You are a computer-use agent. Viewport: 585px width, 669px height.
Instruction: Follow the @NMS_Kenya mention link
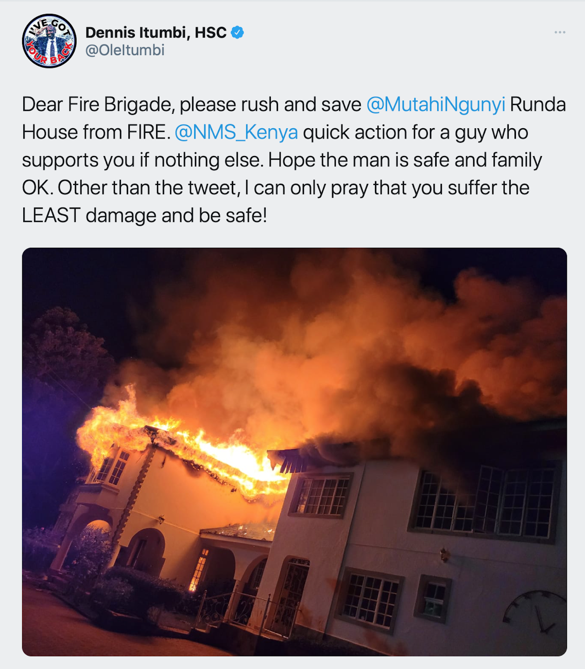(236, 132)
